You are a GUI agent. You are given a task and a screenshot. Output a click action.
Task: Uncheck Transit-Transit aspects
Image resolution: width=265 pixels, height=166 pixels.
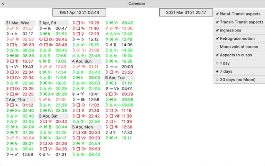coord(217,22)
